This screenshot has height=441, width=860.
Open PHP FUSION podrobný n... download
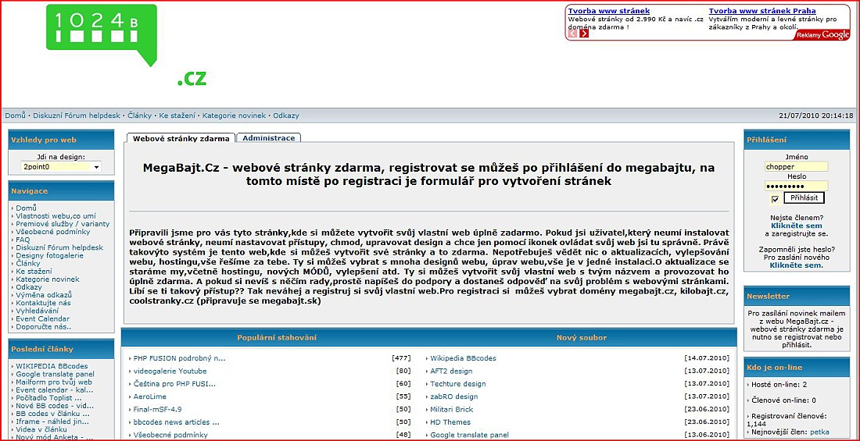(179, 358)
